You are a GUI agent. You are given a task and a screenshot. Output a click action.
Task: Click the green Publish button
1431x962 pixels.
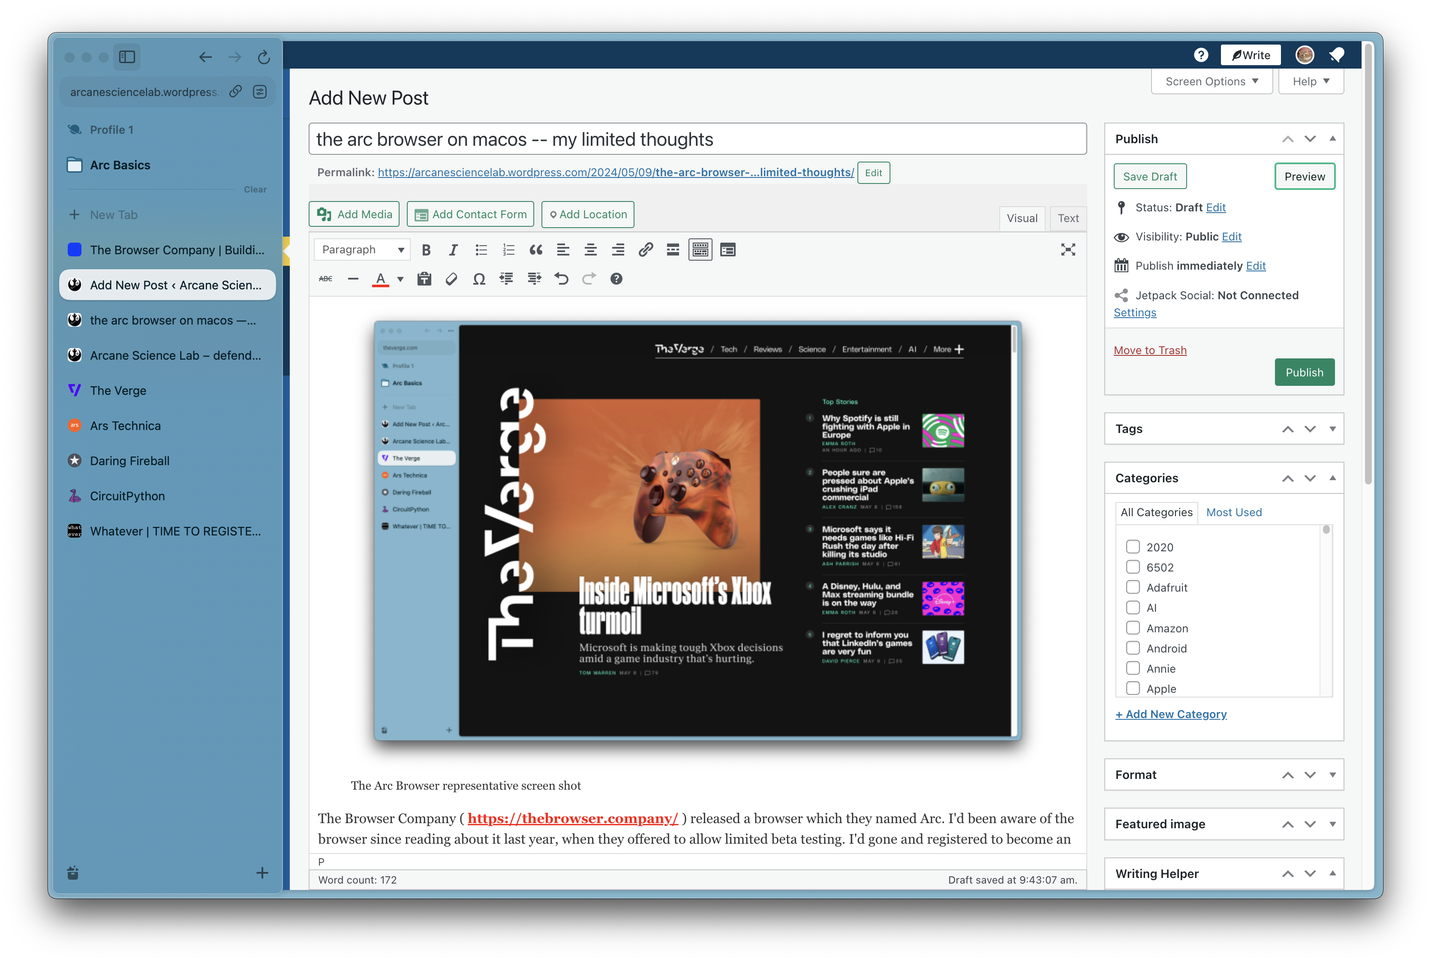tap(1305, 373)
